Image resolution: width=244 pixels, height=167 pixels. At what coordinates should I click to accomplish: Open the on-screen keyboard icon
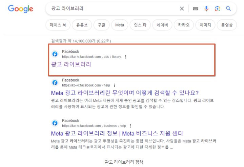[x=196, y=9]
